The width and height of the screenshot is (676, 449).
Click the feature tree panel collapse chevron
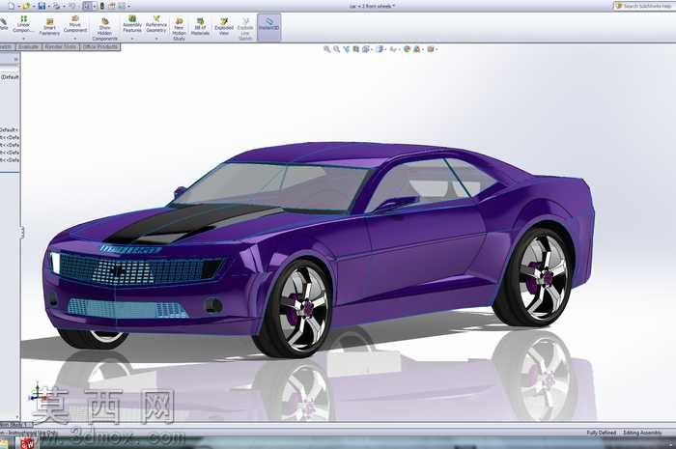click(x=16, y=60)
